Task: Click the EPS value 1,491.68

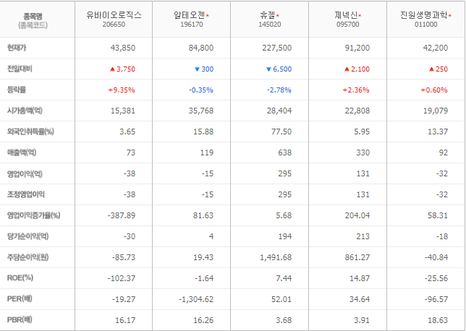Action: pos(276,257)
